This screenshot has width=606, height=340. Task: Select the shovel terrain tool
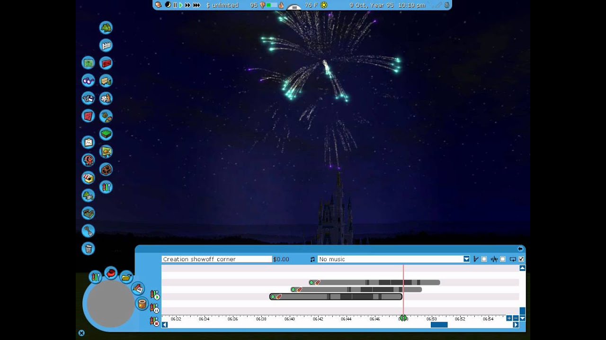click(x=88, y=231)
